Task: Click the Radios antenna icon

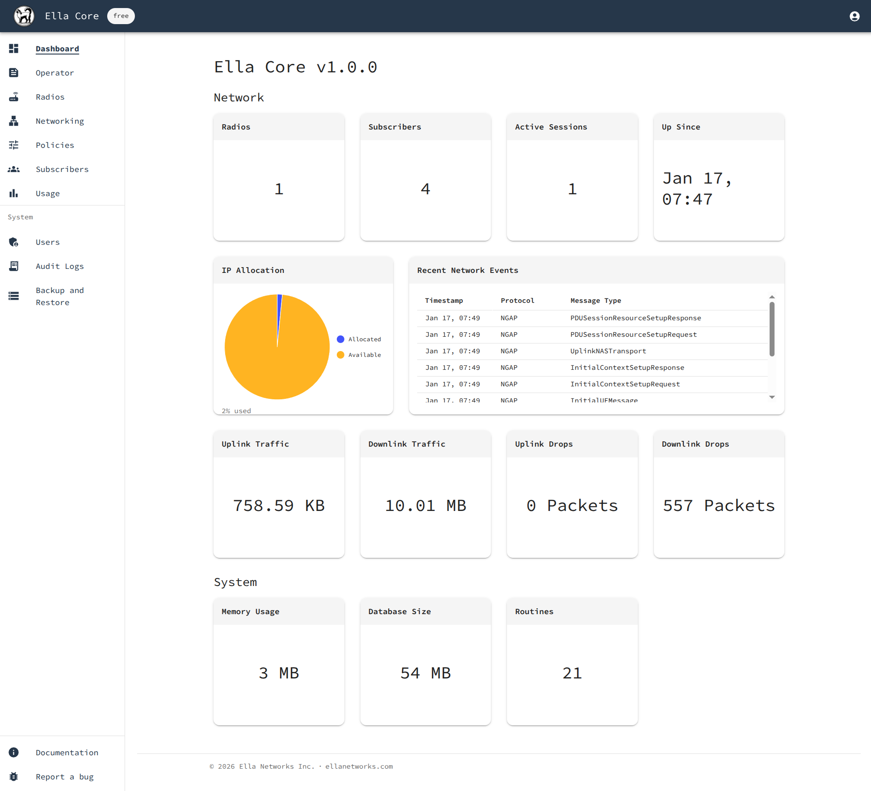Action: (x=14, y=97)
